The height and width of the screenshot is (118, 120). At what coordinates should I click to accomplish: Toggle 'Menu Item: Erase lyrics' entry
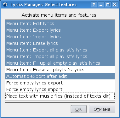[x=60, y=43]
